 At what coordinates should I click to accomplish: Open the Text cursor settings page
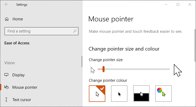click(22, 100)
